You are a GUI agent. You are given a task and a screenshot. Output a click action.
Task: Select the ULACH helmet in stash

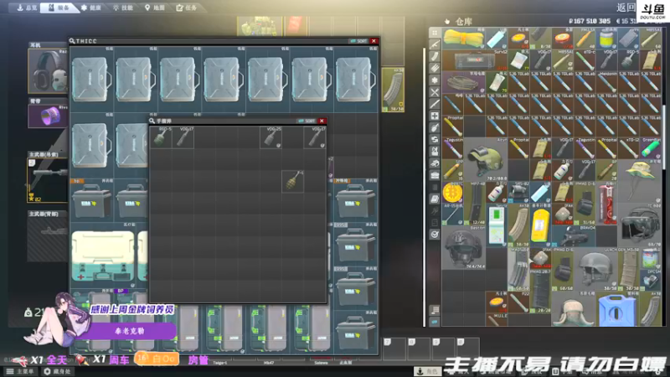(595, 269)
